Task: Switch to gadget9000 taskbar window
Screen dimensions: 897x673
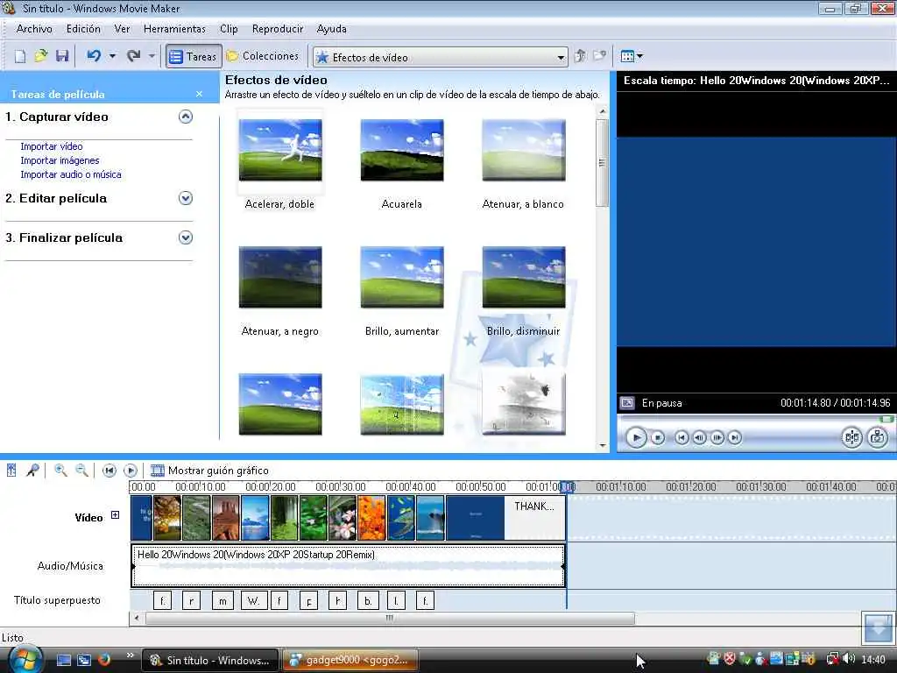Action: (350, 660)
